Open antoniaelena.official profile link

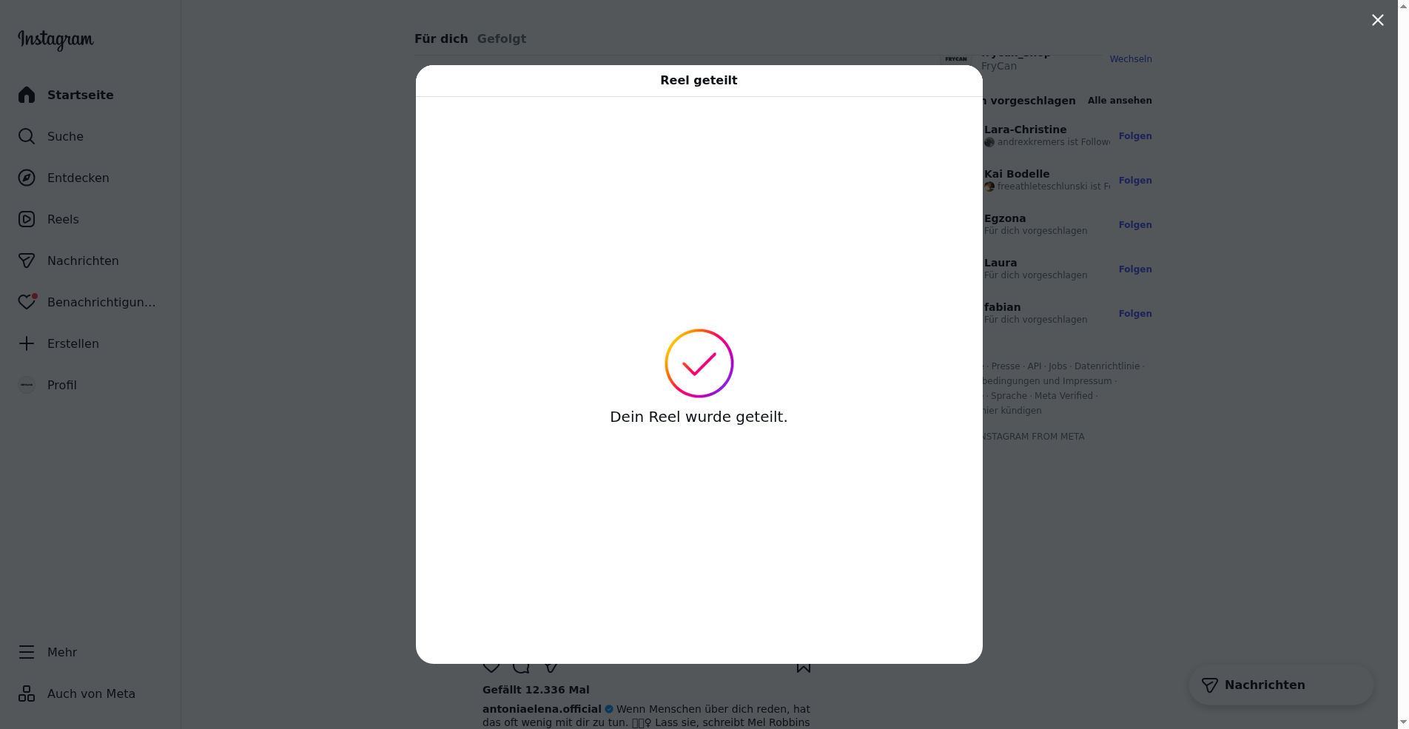click(542, 709)
